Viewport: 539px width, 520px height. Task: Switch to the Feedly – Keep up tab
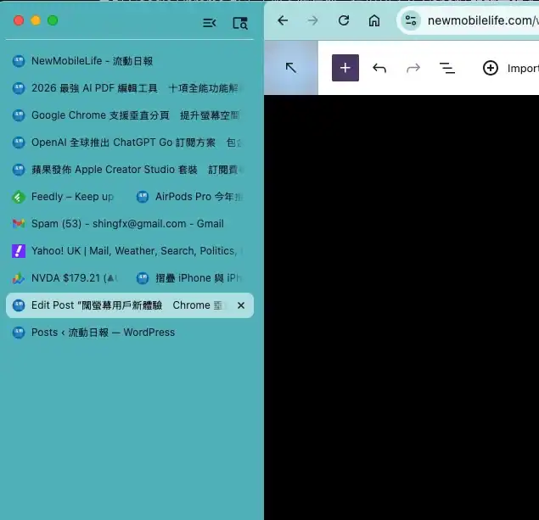click(67, 197)
